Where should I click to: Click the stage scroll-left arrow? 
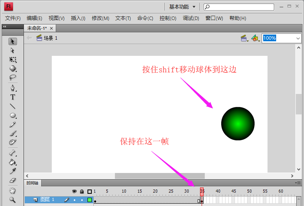(27, 176)
